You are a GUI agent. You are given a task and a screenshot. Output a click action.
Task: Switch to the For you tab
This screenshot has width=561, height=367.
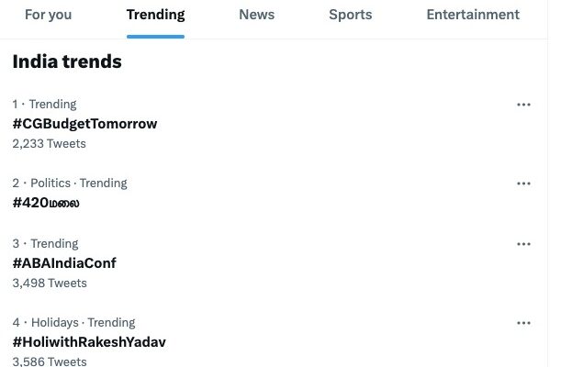48,15
